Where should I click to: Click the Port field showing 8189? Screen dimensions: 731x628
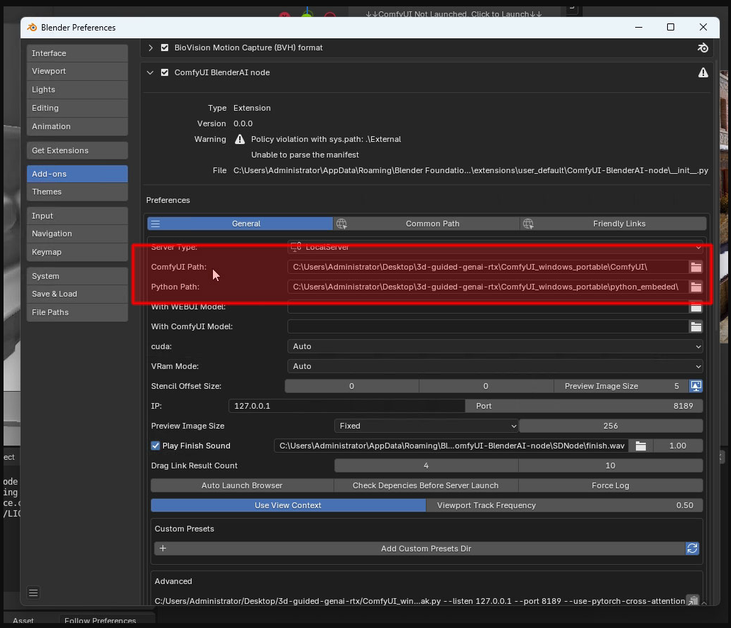(584, 406)
